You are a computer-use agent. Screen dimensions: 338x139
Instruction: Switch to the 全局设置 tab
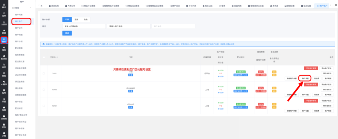(x=306, y=6)
